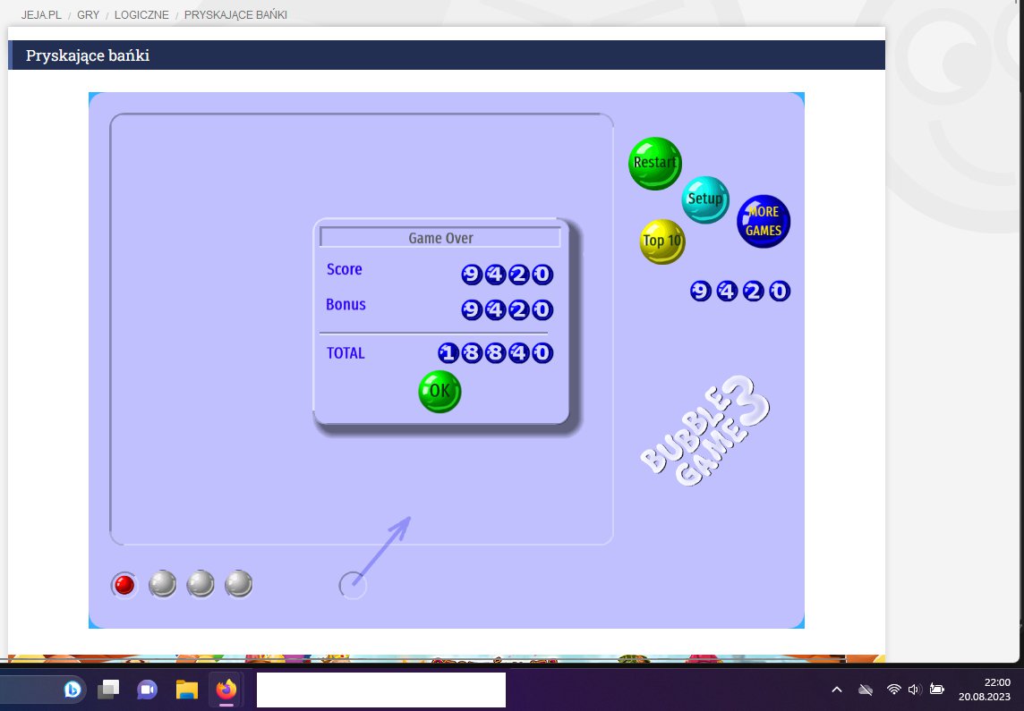Go to LOGICZNE breadcrumb category

point(141,15)
